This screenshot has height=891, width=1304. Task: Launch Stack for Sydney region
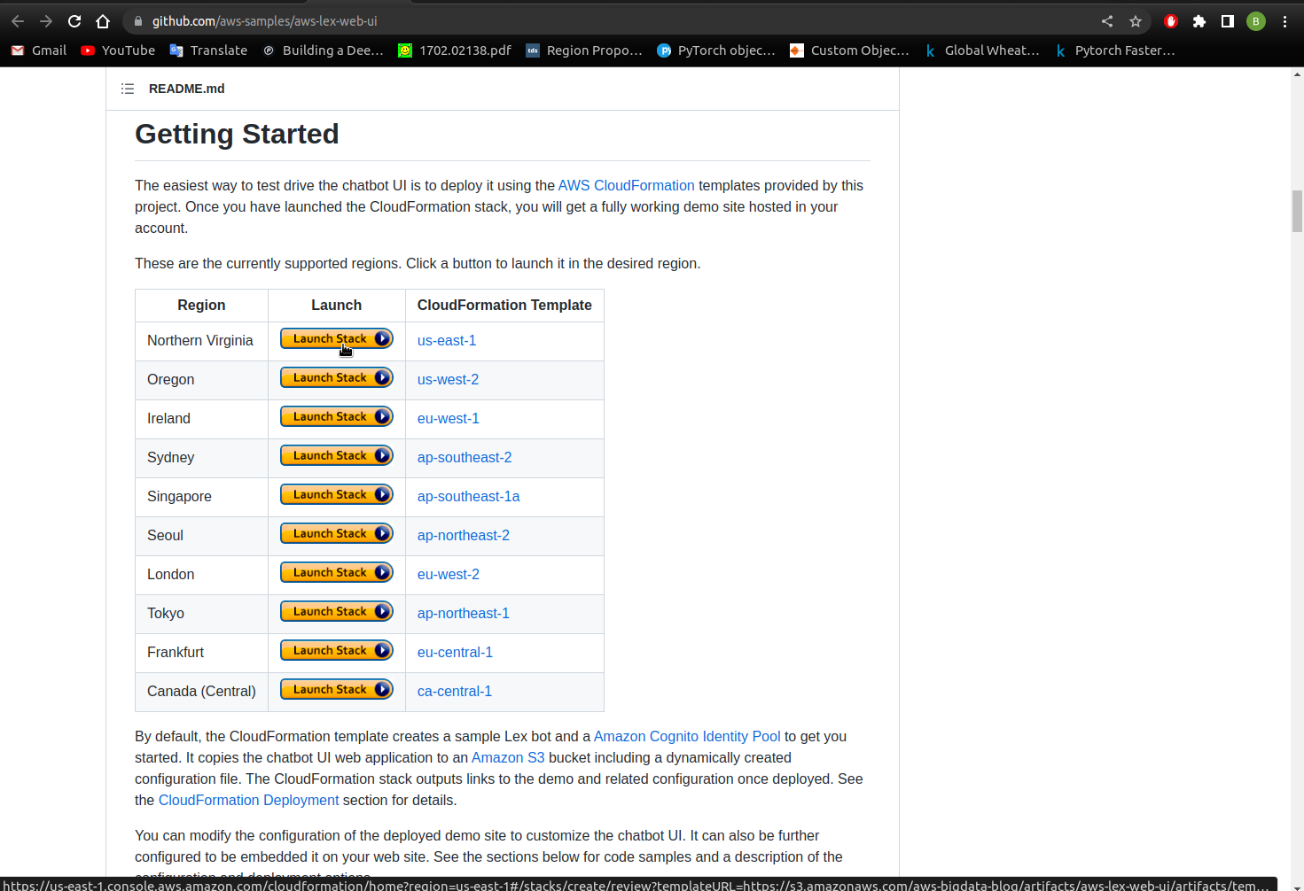[336, 456]
